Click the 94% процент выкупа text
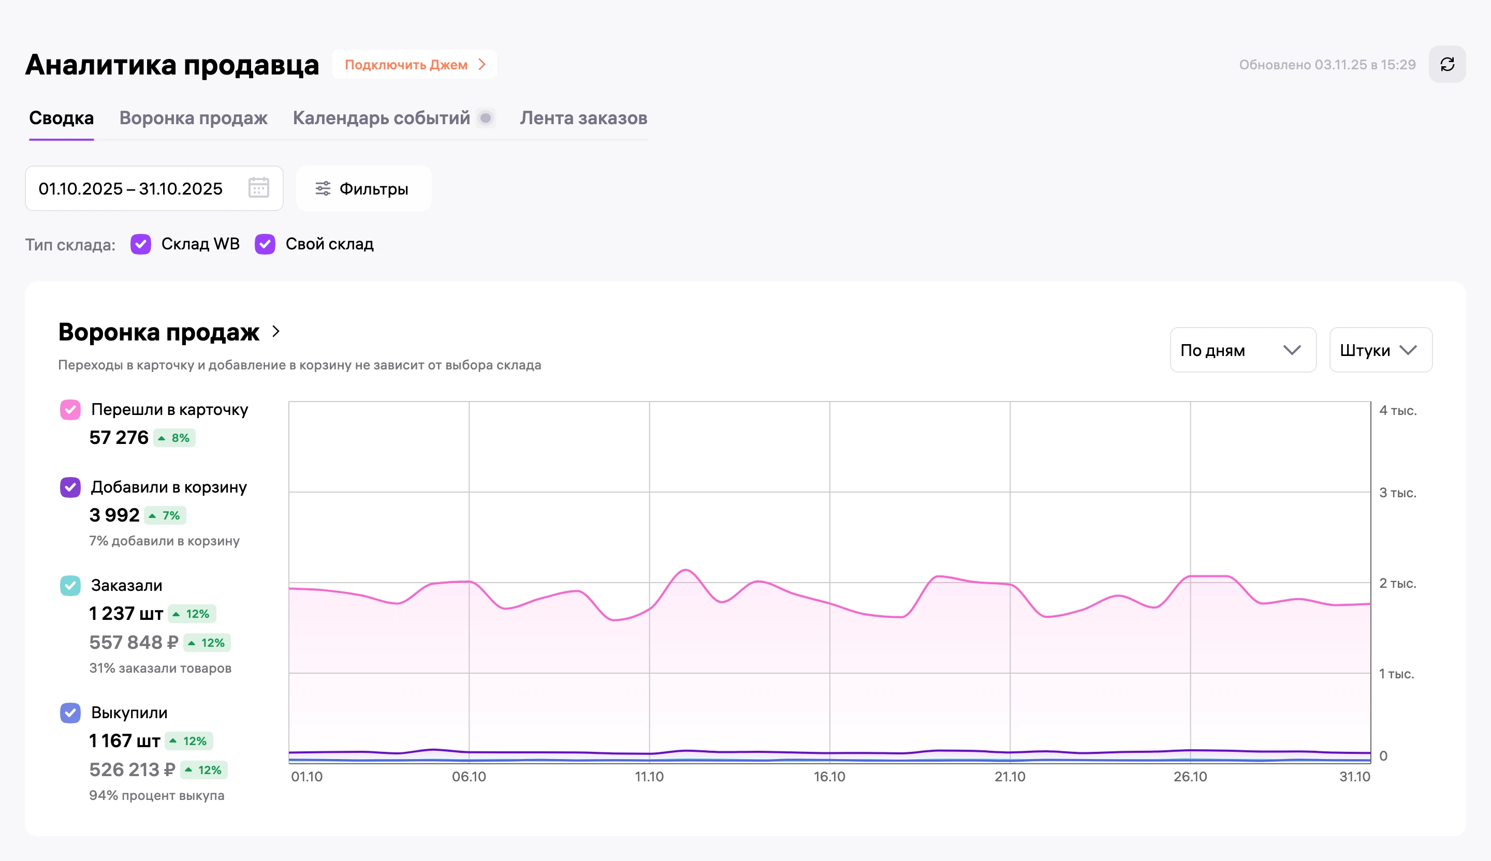The width and height of the screenshot is (1491, 861). click(157, 795)
